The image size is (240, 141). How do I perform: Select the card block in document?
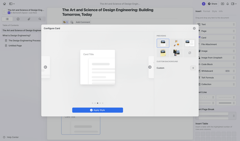pyautogui.click(x=81, y=125)
